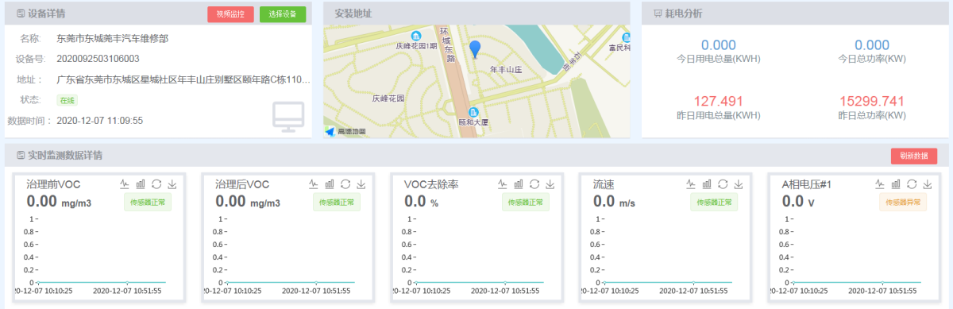Image resolution: width=953 pixels, height=309 pixels.
Task: Open line chart for A相电压#1
Action: click(x=881, y=184)
